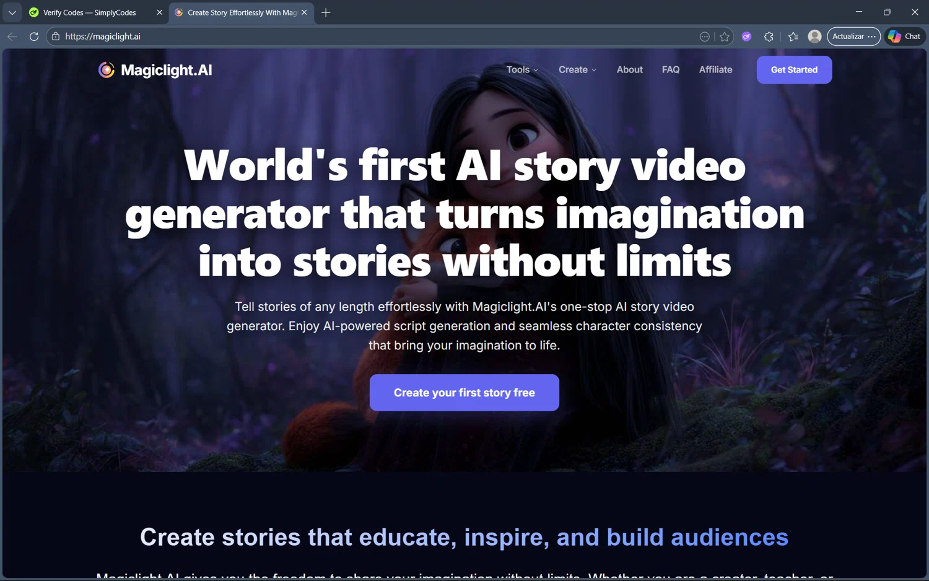Click the browser back arrow
Viewport: 929px width, 581px height.
(12, 37)
